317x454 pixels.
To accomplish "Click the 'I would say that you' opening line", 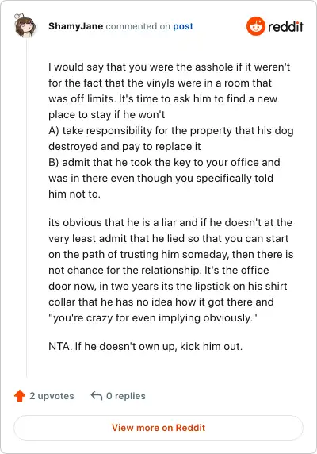I will 169,67.
